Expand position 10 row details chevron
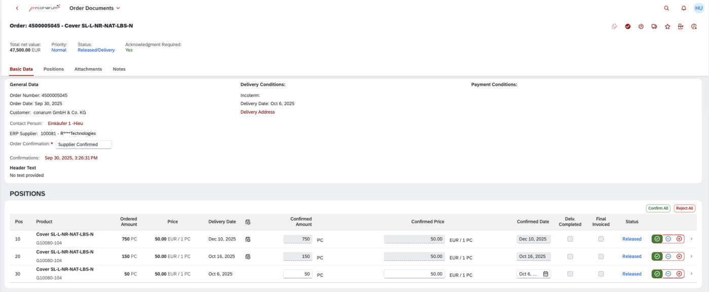The width and height of the screenshot is (709, 292). 692,239
